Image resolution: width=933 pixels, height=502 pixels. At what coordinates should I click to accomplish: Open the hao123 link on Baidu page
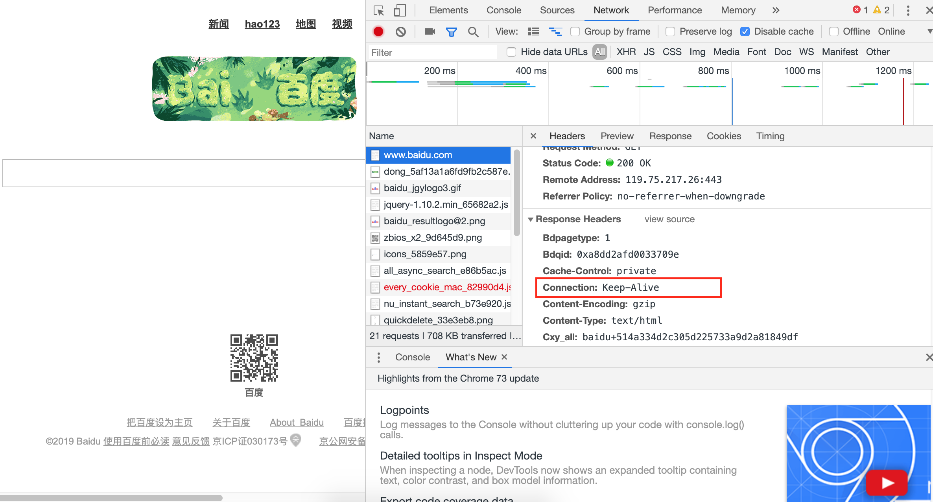point(262,24)
